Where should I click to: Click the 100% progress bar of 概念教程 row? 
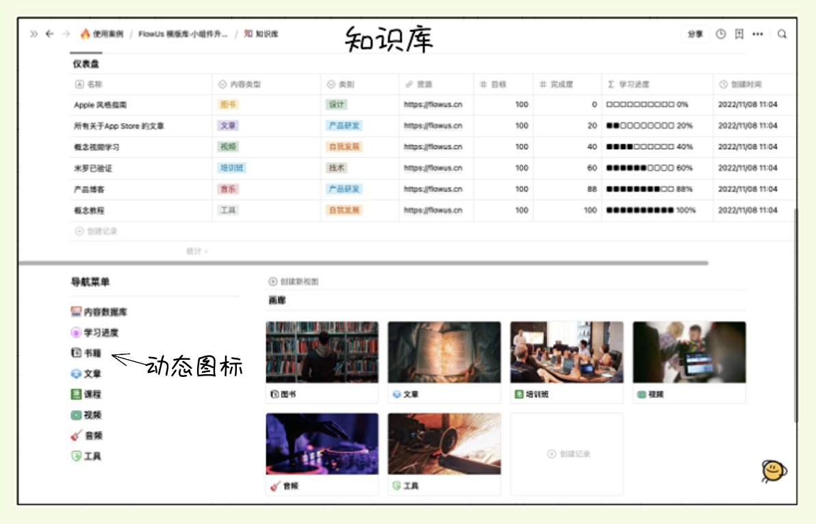(651, 210)
